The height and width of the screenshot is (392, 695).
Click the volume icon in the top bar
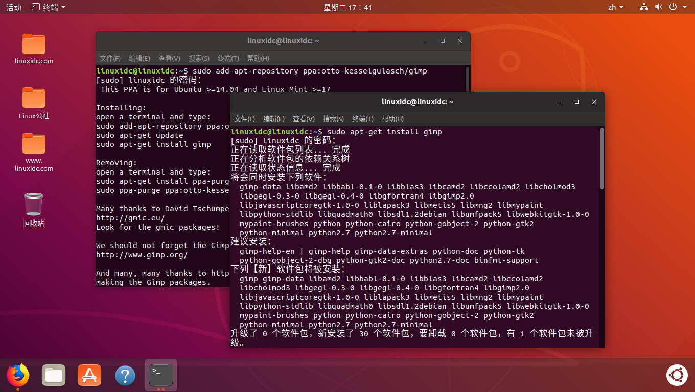659,7
